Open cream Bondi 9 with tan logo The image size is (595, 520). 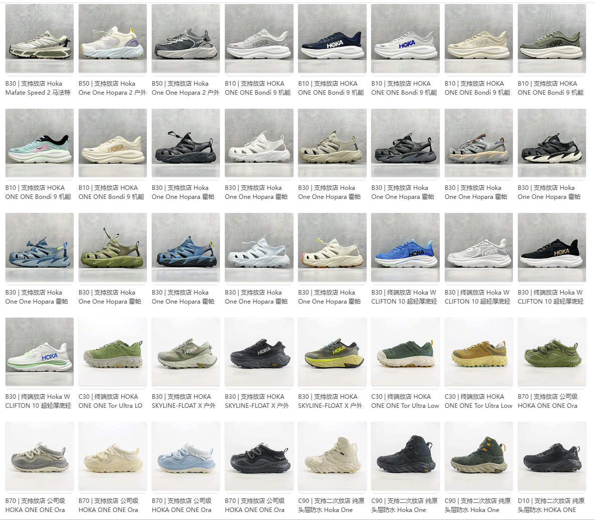click(x=113, y=143)
